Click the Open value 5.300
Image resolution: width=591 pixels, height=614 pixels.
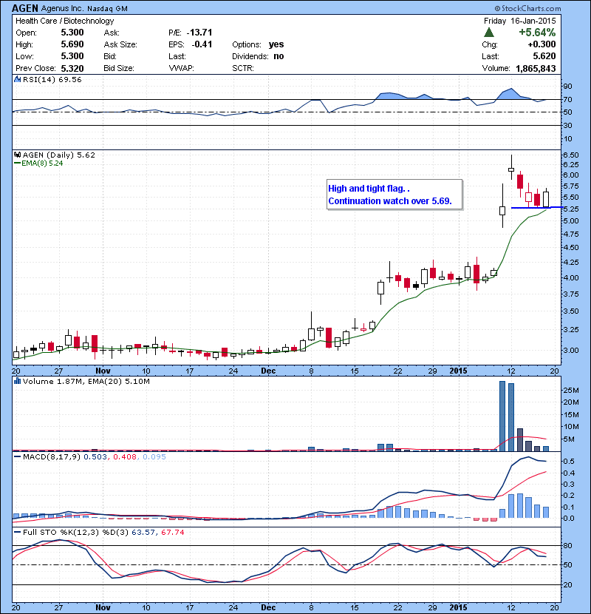click(x=72, y=33)
